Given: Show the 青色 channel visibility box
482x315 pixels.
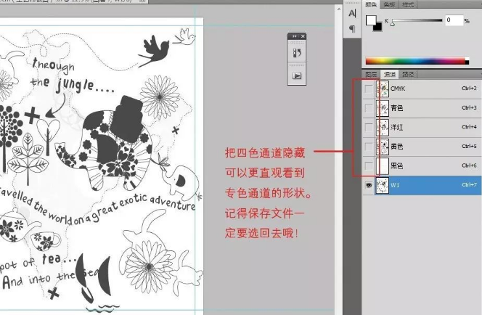Looking at the screenshot, I should pyautogui.click(x=368, y=108).
